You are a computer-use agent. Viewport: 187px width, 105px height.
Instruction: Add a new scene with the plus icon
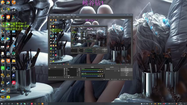point(49,77)
